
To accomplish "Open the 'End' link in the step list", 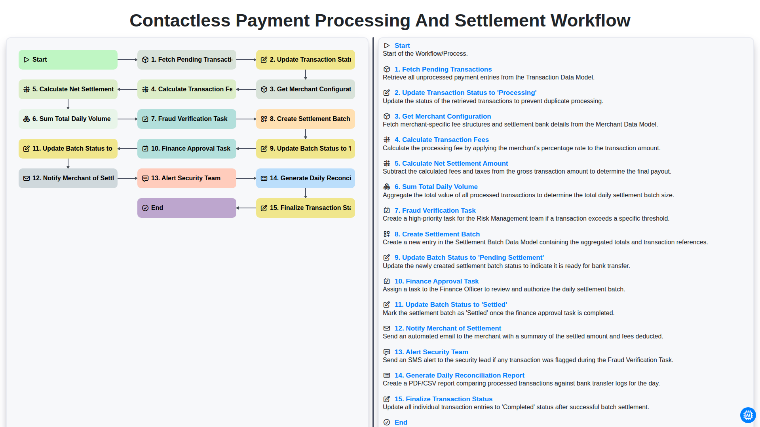I will [401, 422].
